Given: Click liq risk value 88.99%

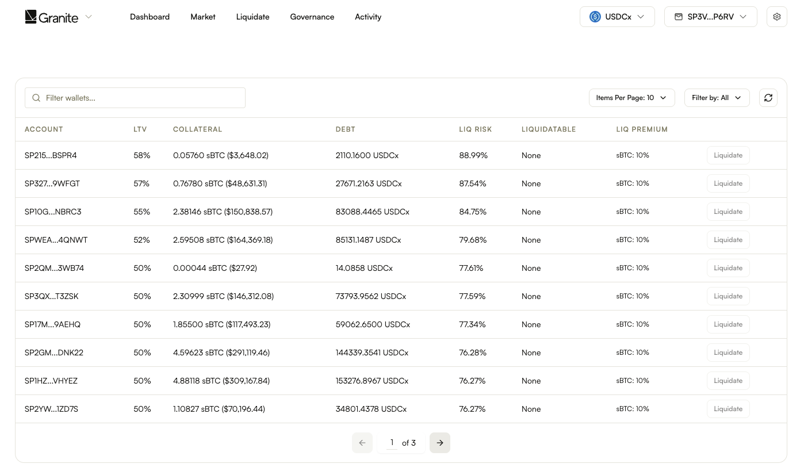Looking at the screenshot, I should 473,155.
